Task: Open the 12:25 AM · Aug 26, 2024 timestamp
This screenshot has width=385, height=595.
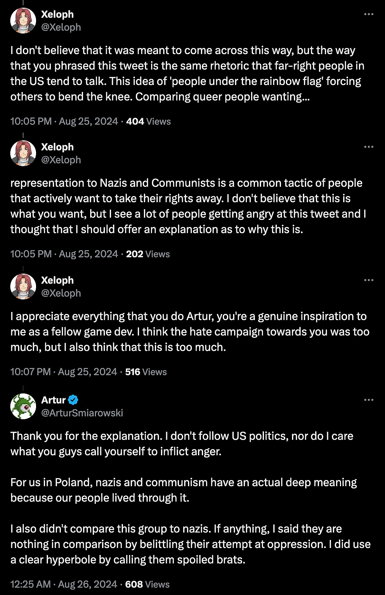Action: tap(63, 584)
